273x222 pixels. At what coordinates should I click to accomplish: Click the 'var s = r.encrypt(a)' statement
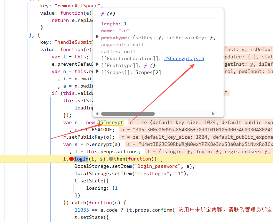click(x=91, y=145)
